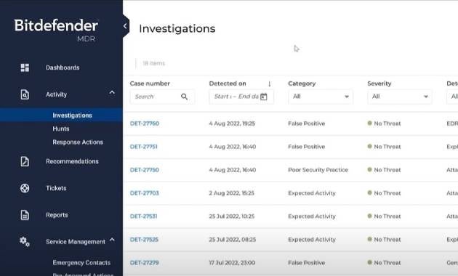
Task: Sort by the Detected on arrow
Action: (269, 84)
